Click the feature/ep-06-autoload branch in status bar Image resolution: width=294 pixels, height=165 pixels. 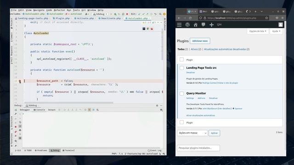(x=142, y=154)
